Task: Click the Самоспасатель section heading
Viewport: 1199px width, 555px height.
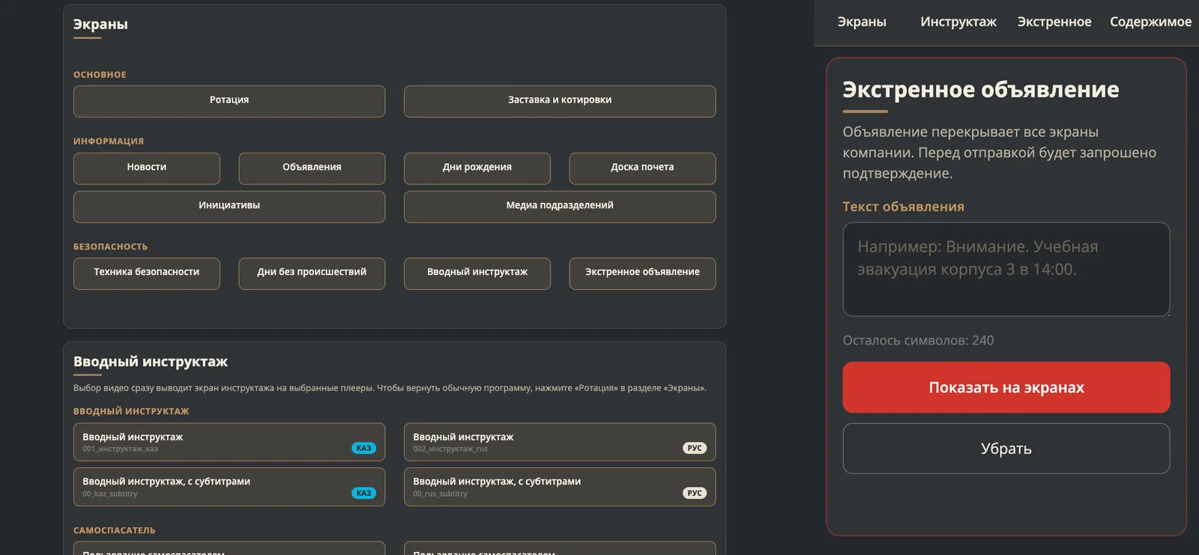Action: coord(115,530)
